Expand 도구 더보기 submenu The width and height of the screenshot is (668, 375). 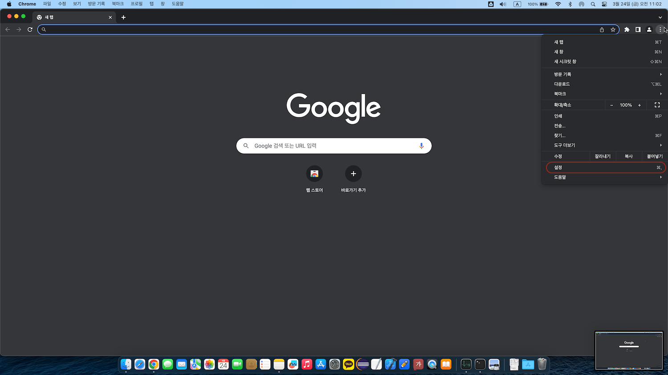[605, 145]
